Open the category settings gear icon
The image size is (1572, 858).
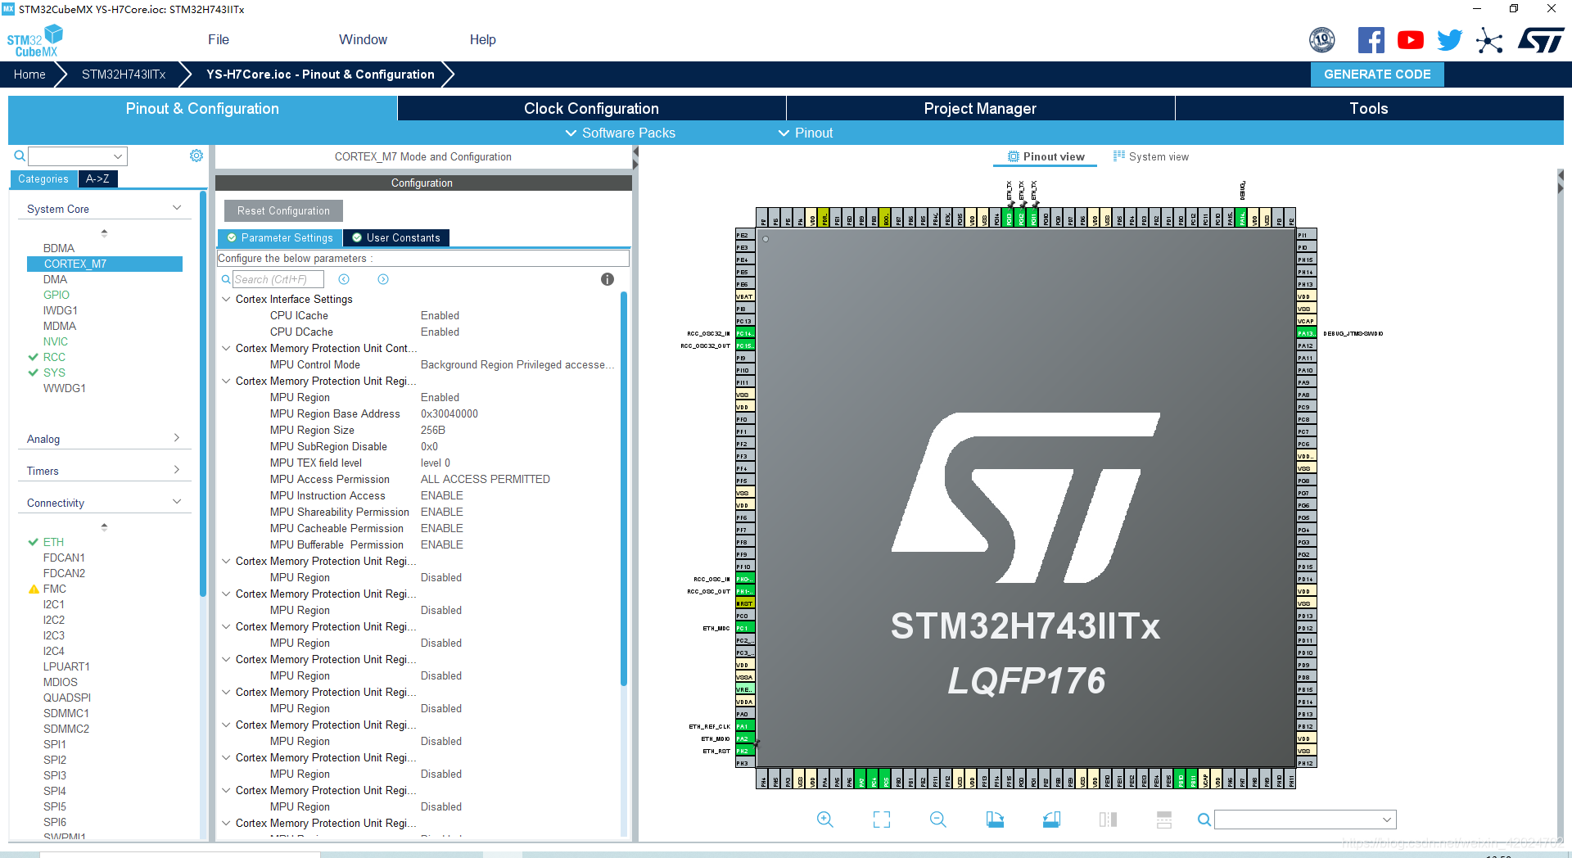click(x=196, y=156)
